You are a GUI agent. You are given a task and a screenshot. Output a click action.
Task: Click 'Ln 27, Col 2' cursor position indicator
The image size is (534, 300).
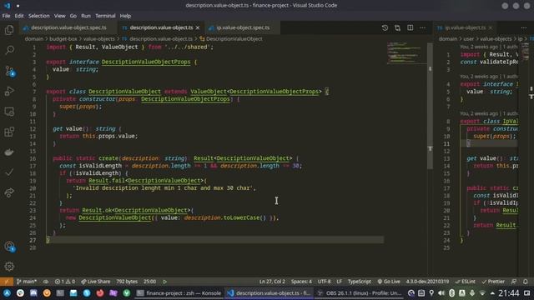click(272, 282)
